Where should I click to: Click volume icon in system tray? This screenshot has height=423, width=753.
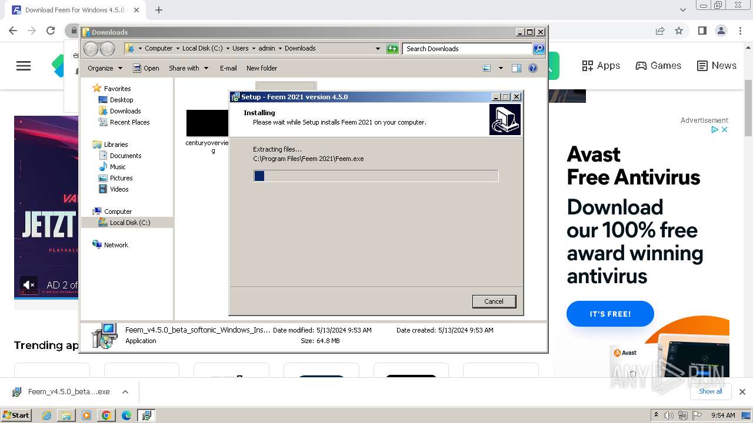[669, 415]
